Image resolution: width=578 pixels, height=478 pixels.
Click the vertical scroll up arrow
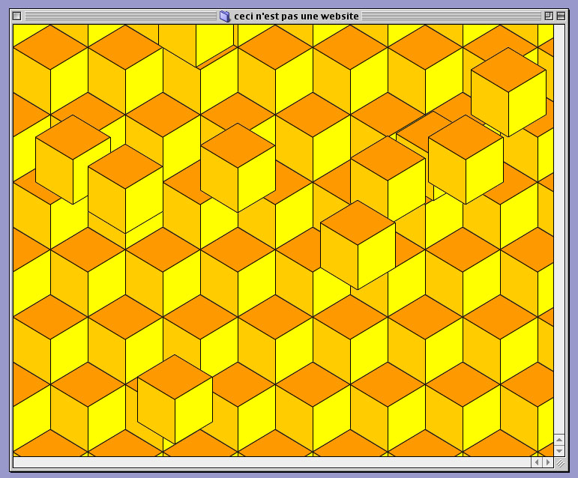coord(559,439)
